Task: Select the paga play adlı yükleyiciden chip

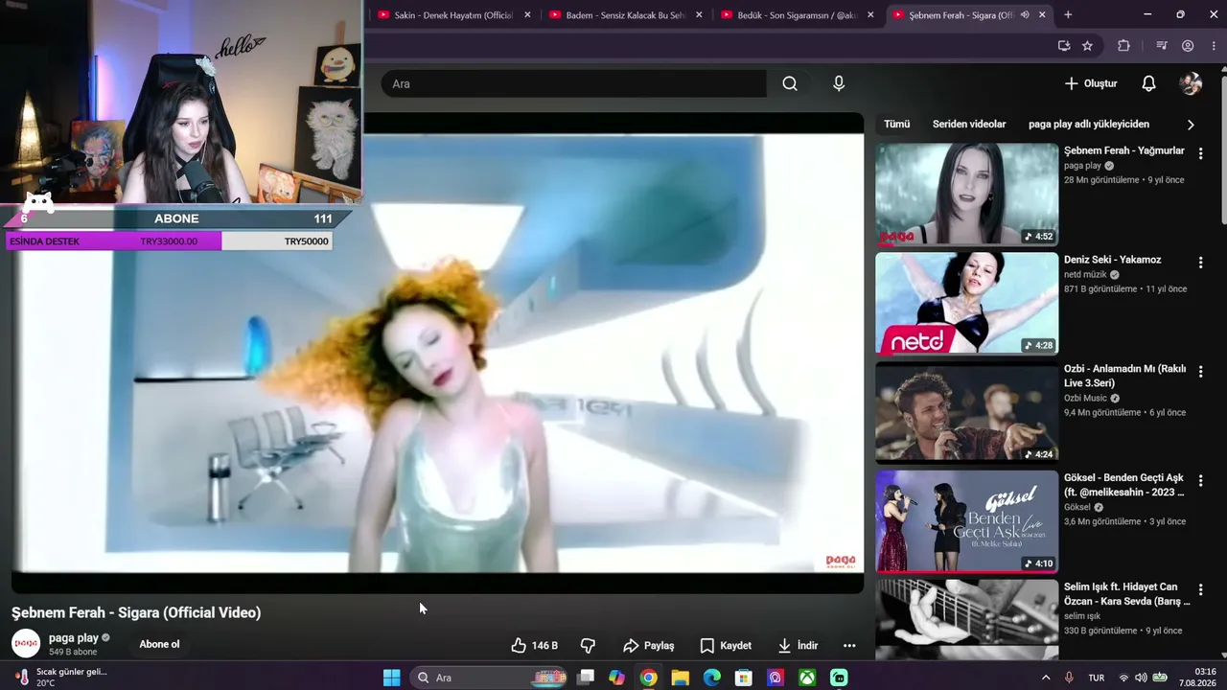Action: tap(1089, 124)
